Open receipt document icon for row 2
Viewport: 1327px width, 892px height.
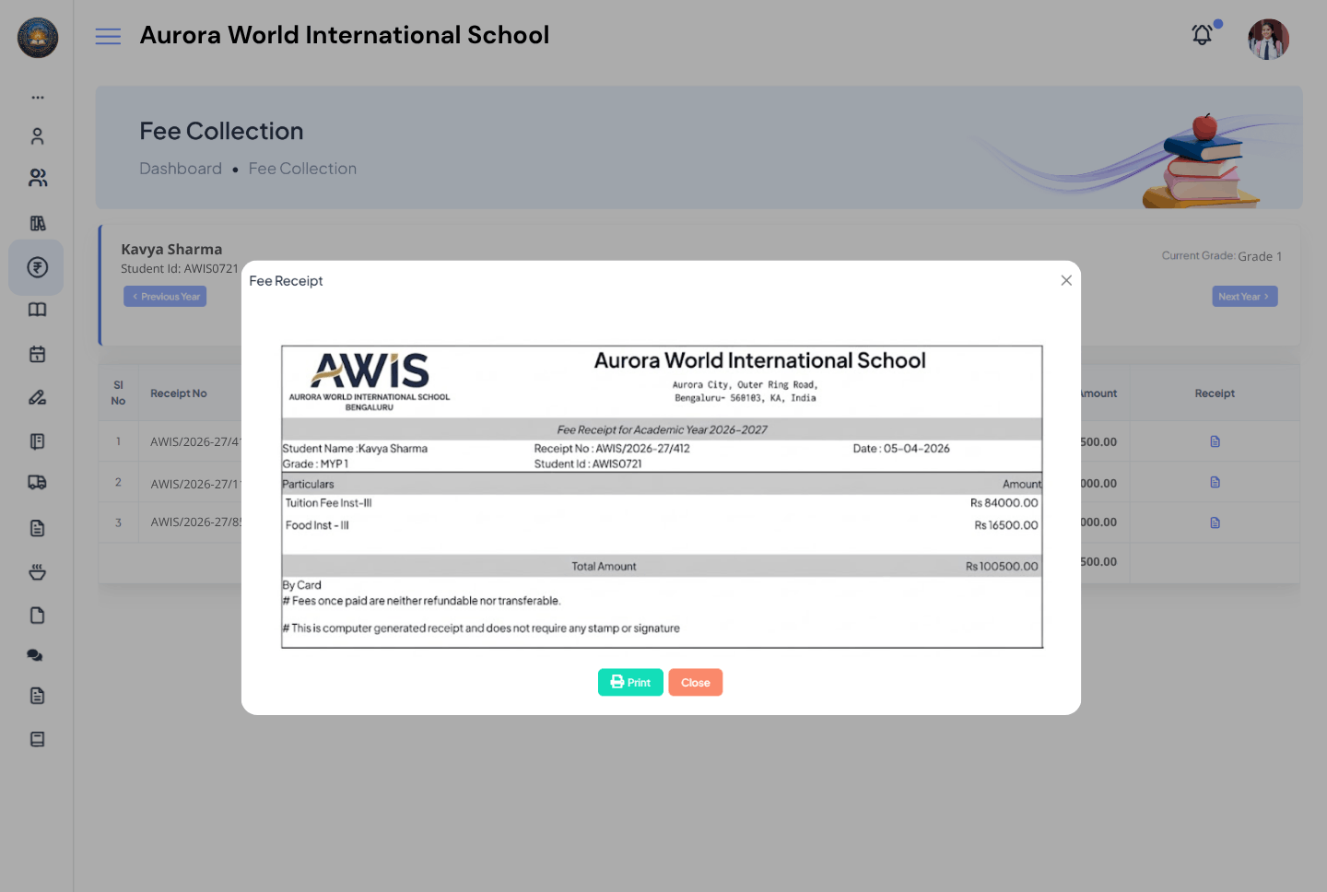1215,482
